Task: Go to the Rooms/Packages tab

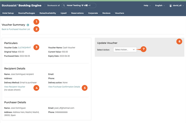Action: pyautogui.click(x=26, y=13)
